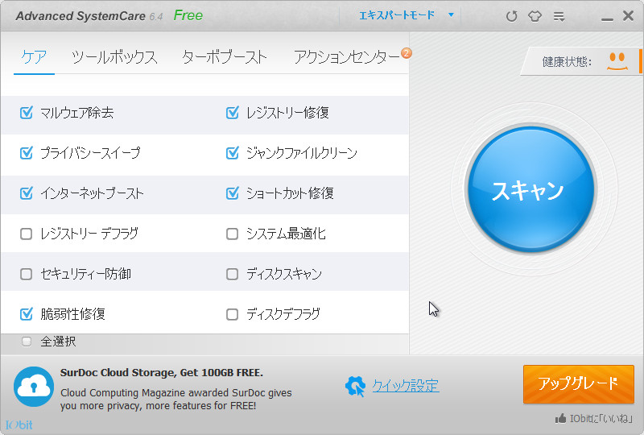This screenshot has width=644, height=435.
Task: Minimize the Advanced SystemCare window
Action: click(x=607, y=19)
